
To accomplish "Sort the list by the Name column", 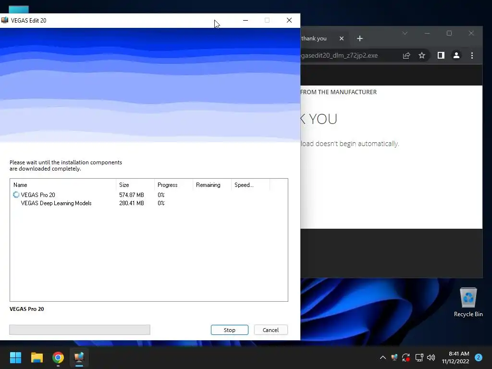I will point(63,185).
